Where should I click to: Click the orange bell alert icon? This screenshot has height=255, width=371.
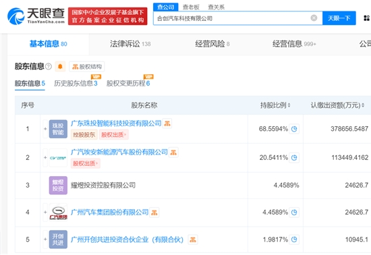(60, 67)
